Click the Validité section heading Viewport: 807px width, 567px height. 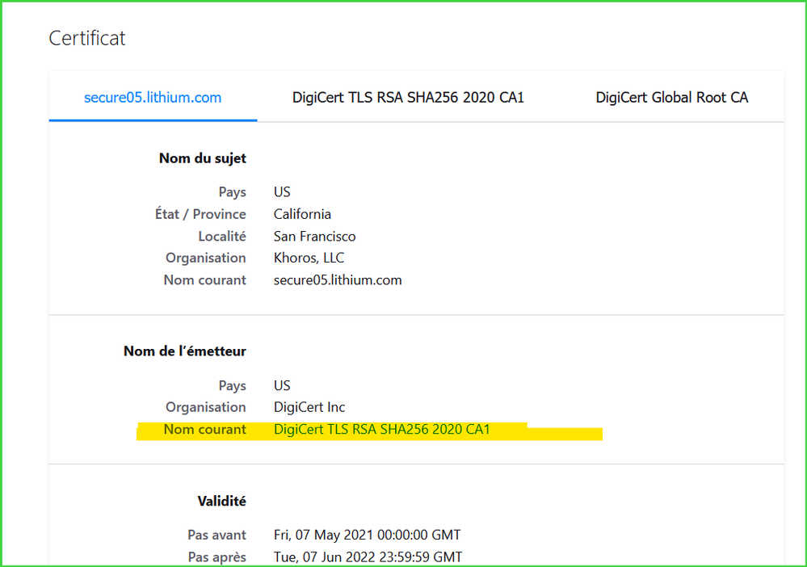pos(222,501)
